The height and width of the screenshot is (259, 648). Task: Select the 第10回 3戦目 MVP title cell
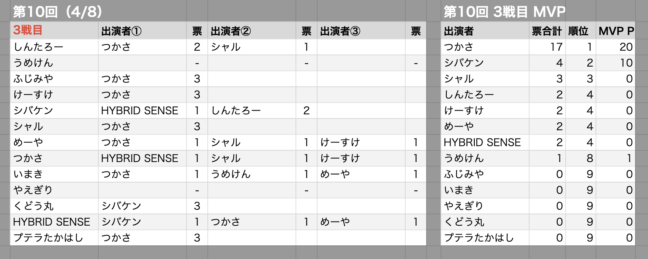[x=504, y=11]
